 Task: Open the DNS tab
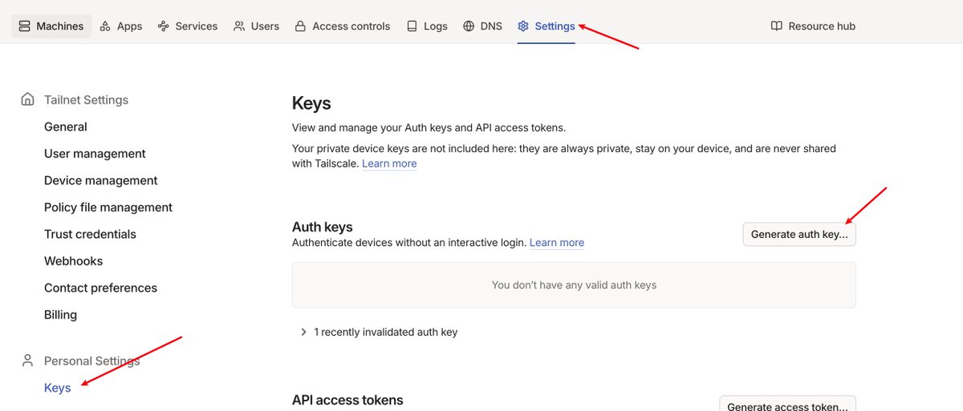tap(482, 26)
